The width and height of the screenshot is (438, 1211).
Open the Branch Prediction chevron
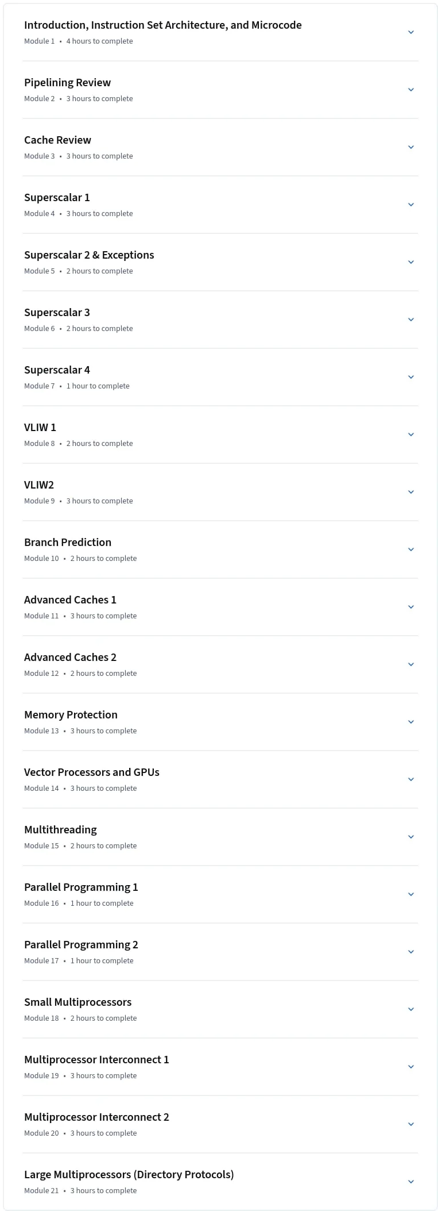tap(411, 549)
